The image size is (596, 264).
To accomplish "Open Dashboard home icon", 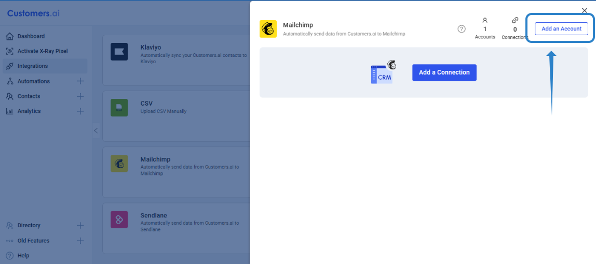I will (10, 36).
